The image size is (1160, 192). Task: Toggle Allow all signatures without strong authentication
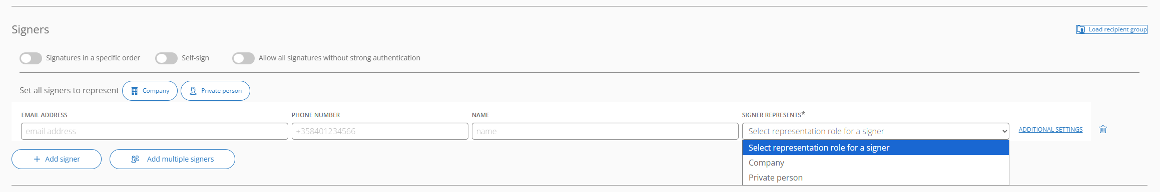[243, 58]
